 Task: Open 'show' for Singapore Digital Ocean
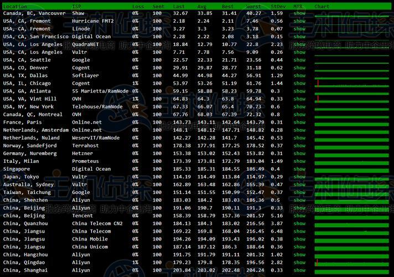tap(299, 170)
